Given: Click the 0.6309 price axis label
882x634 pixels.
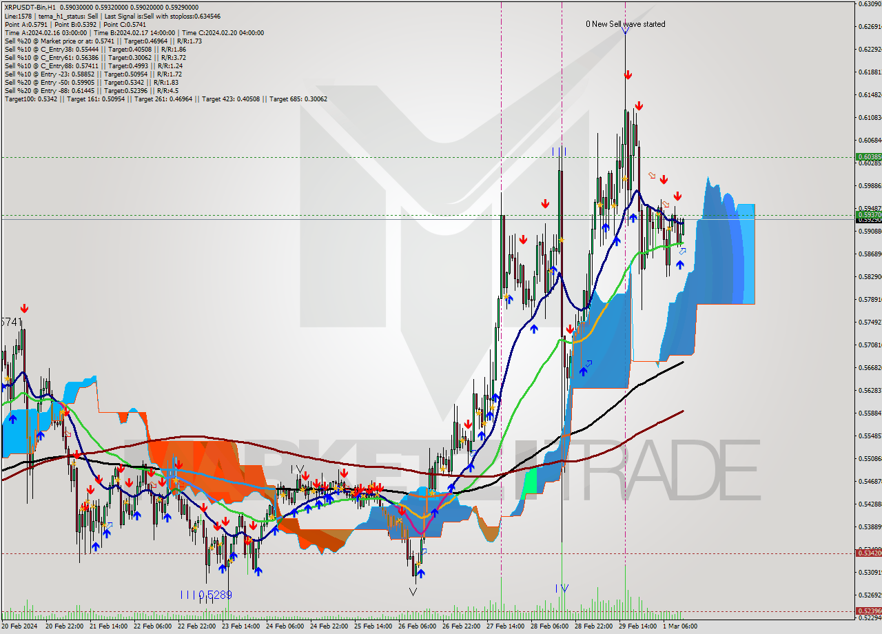Looking at the screenshot, I should (x=870, y=4).
